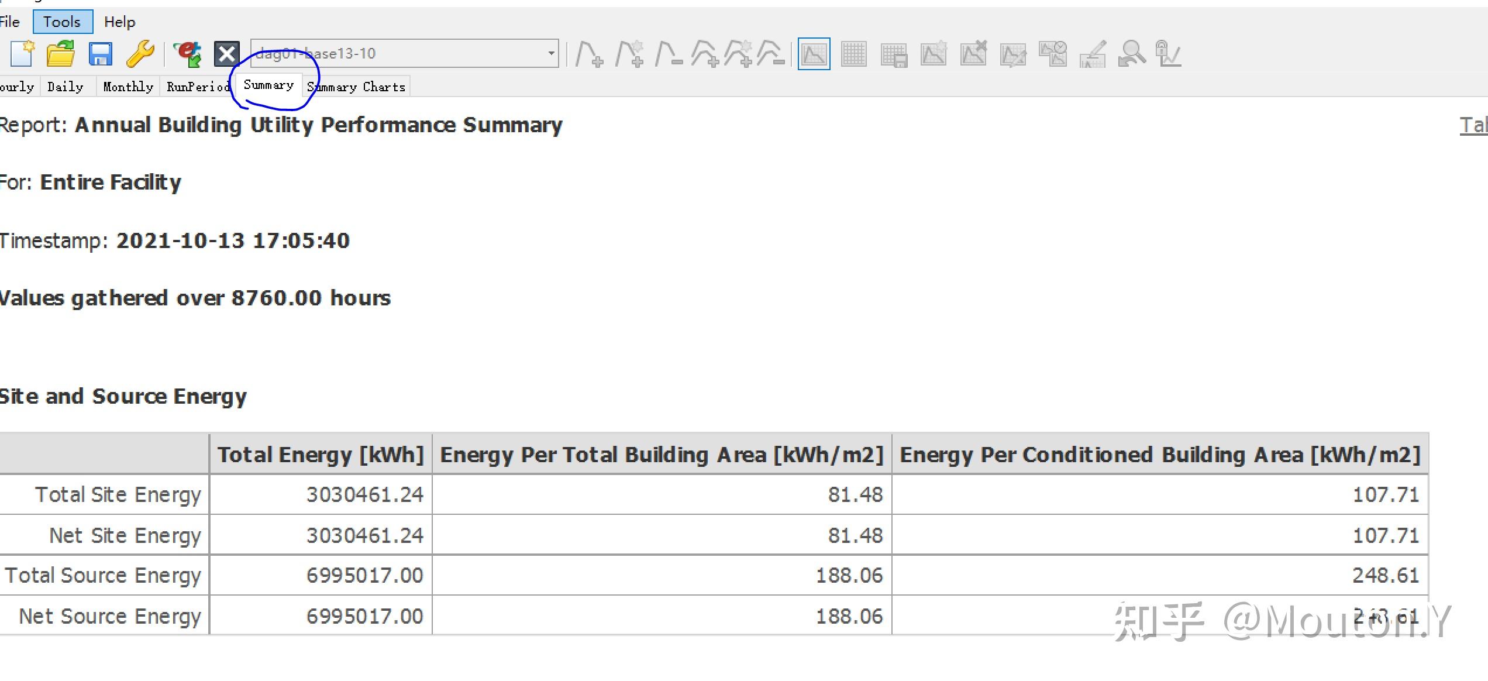Click the magnifier search chart icon
The image size is (1488, 681).
point(1131,54)
